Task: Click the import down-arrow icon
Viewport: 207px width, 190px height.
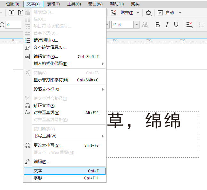Action: click(12, 13)
